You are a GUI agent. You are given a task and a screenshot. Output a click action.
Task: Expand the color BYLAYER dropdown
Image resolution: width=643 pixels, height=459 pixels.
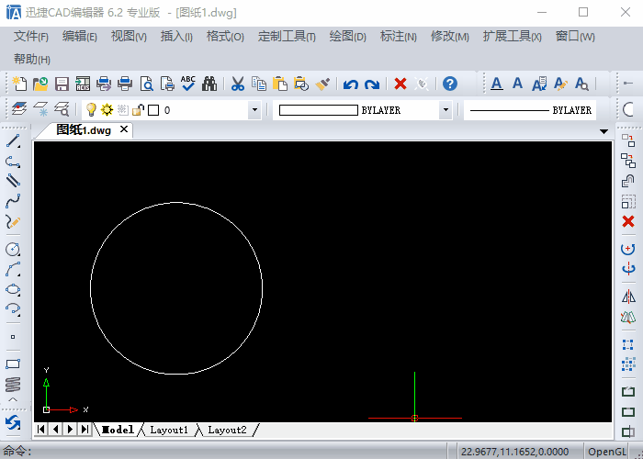coord(446,110)
